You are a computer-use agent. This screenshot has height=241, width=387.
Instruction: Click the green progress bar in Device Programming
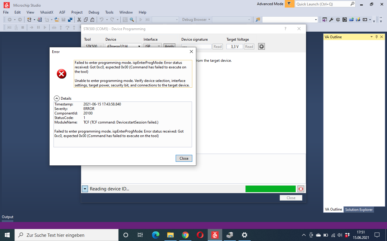[x=271, y=189]
